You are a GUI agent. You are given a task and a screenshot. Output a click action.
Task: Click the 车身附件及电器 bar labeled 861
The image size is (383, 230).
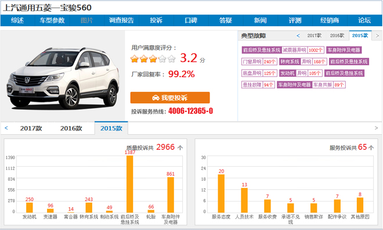(171, 195)
